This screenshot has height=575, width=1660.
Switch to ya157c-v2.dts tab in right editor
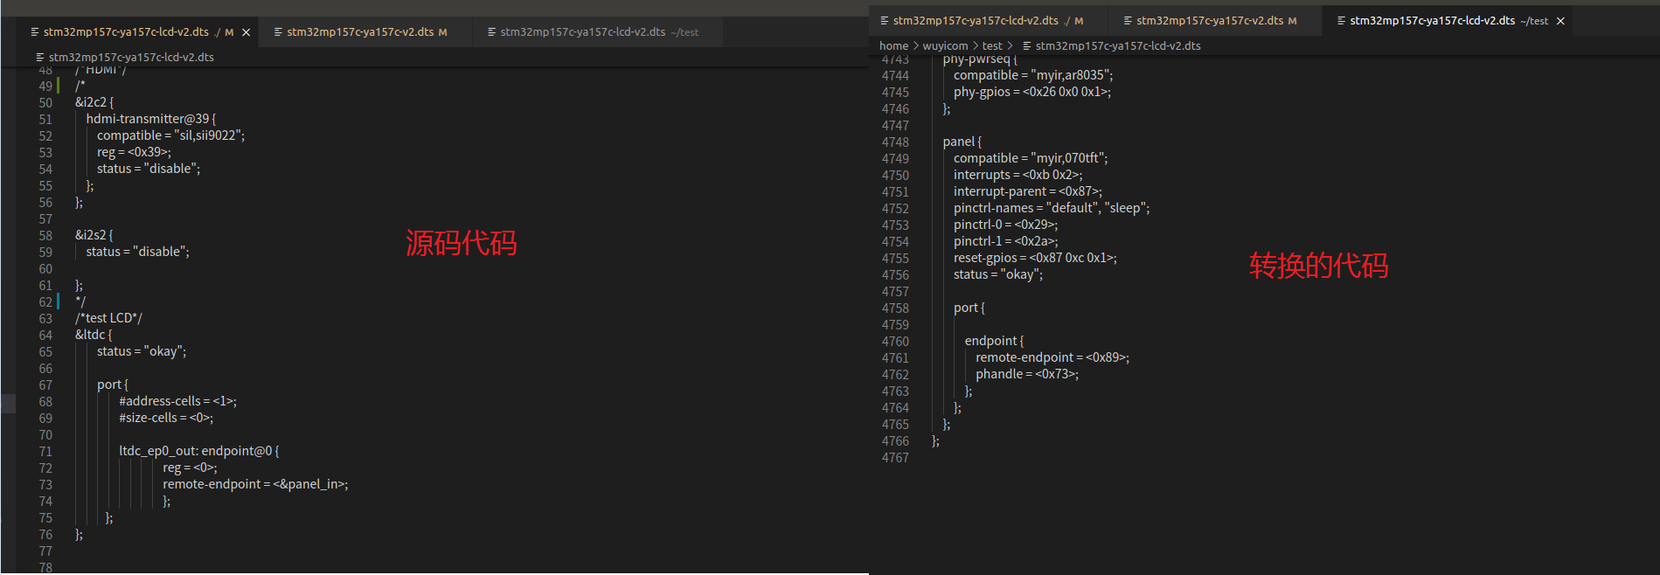pyautogui.click(x=1210, y=21)
